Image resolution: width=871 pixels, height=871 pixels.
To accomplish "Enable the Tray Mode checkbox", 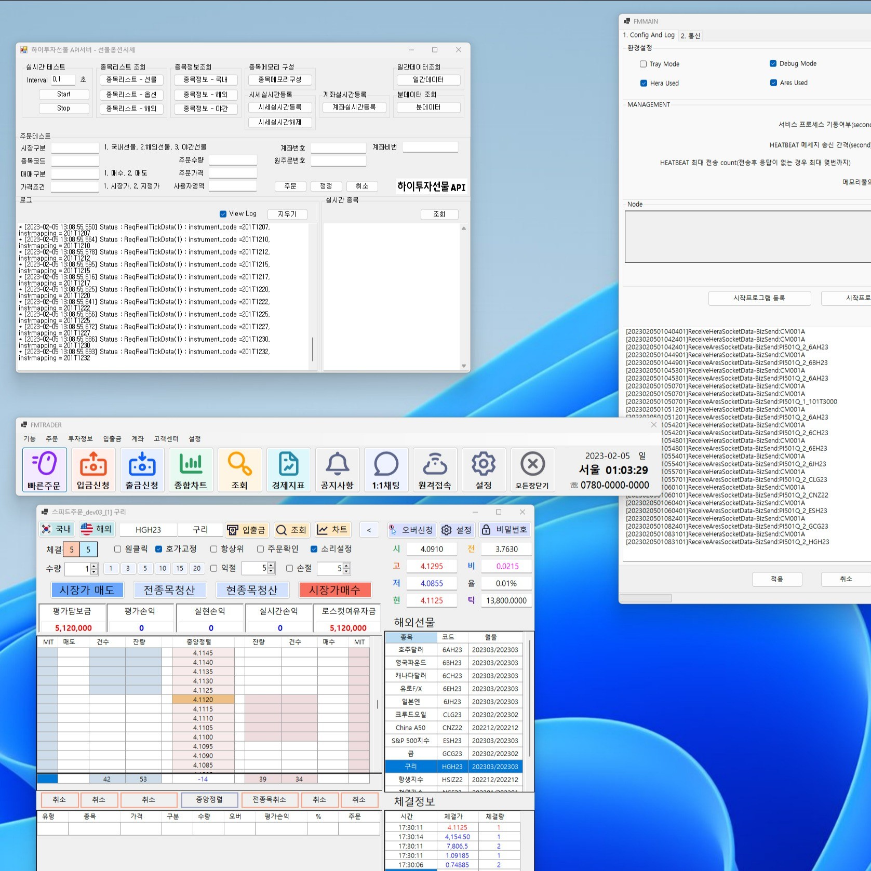I will click(x=644, y=64).
